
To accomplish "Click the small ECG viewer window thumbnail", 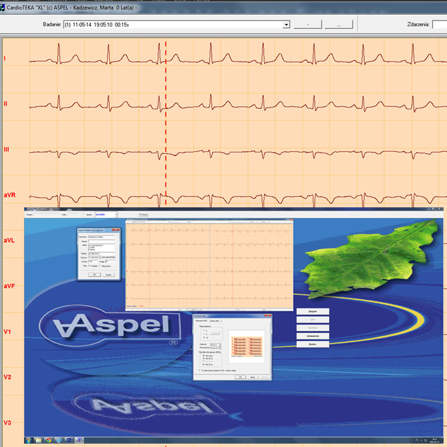I will (x=209, y=265).
